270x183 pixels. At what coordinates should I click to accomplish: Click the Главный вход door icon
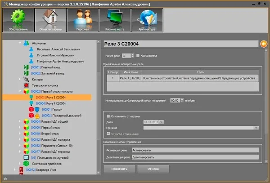(26, 67)
